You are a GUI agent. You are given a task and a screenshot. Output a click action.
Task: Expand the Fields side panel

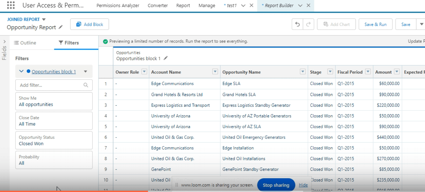coord(4,42)
